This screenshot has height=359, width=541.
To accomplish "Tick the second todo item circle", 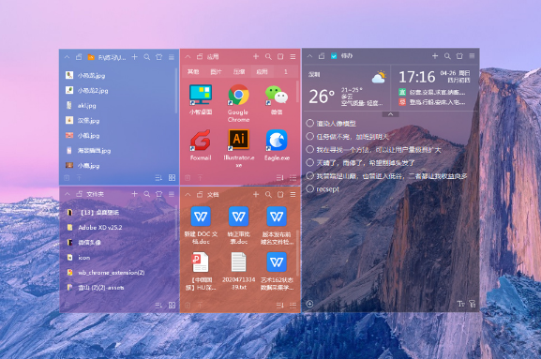I will tap(309, 136).
